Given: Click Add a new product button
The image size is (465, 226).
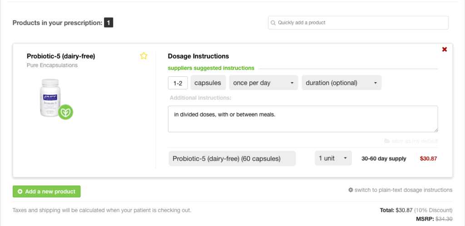Looking at the screenshot, I should [47, 192].
